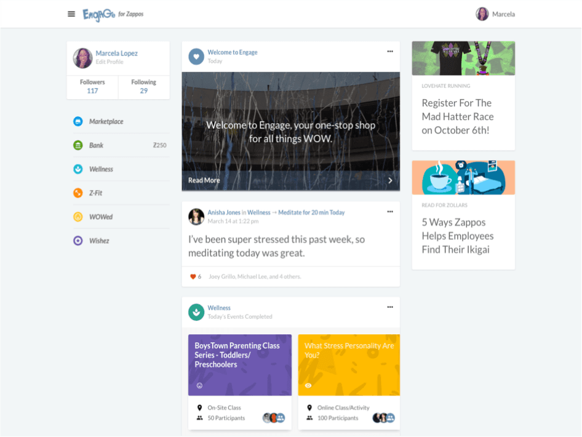Image resolution: width=582 pixels, height=437 pixels.
Task: Click READ FOR ZOLLARS category label
Action: (444, 205)
